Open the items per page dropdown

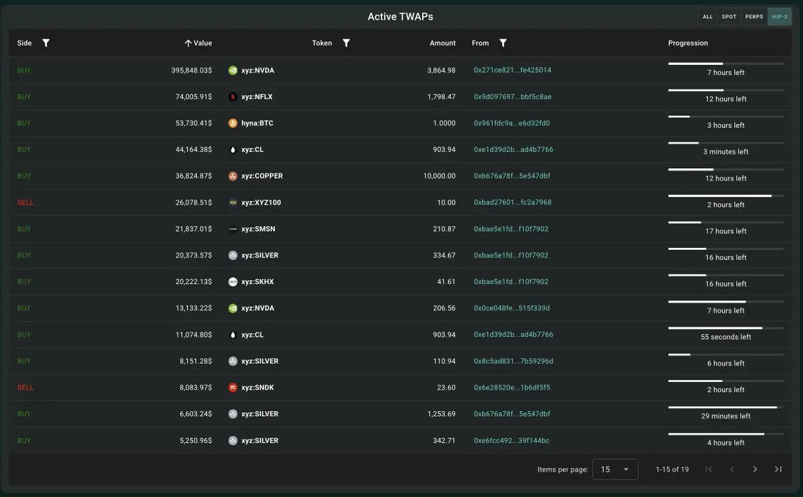616,470
